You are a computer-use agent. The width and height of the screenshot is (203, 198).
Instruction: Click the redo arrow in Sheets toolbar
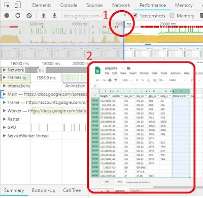[104, 80]
